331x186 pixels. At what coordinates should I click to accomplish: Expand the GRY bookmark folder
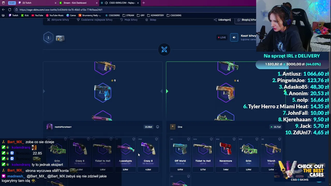[141, 15]
